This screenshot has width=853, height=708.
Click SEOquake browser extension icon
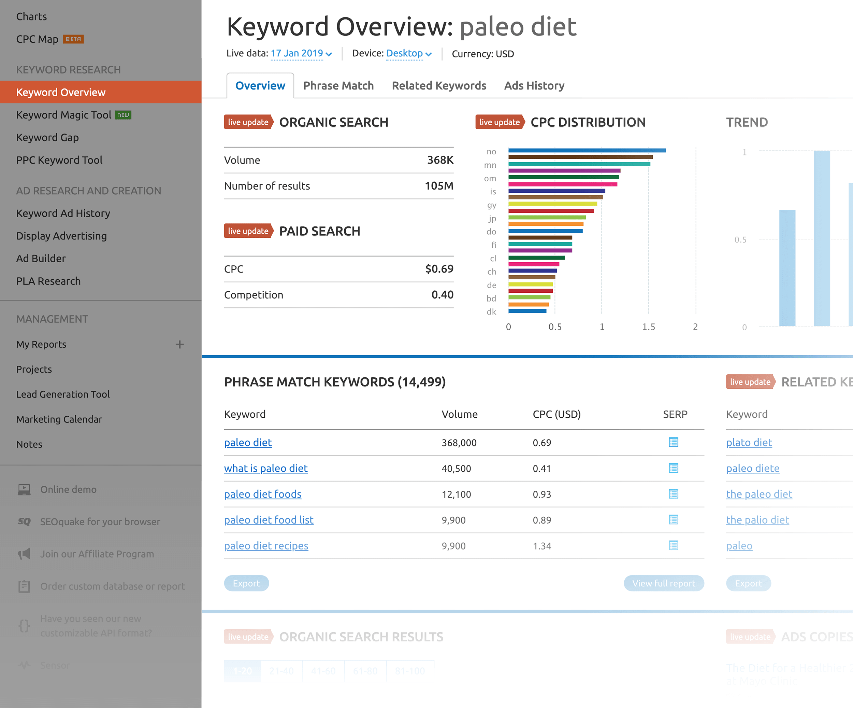(24, 522)
